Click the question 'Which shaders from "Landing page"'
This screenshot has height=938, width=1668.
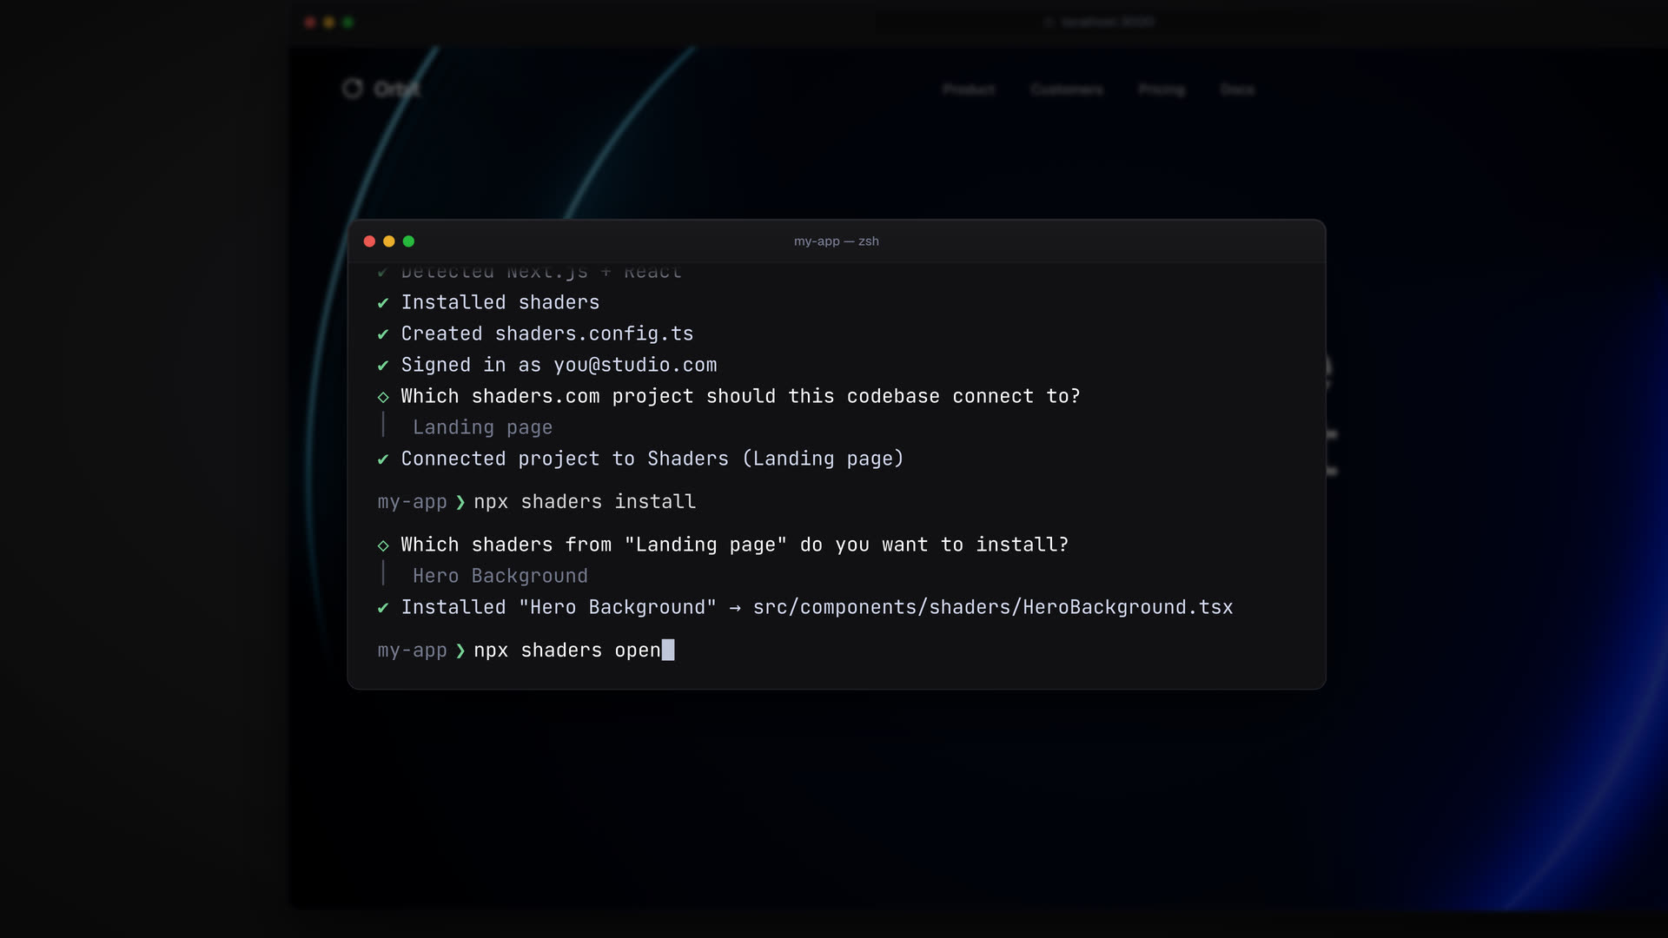pos(735,545)
